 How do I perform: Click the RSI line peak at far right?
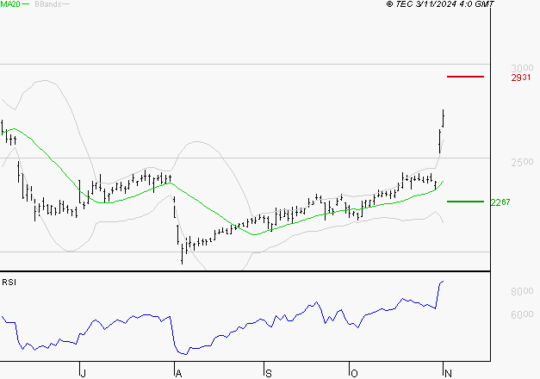coord(443,282)
